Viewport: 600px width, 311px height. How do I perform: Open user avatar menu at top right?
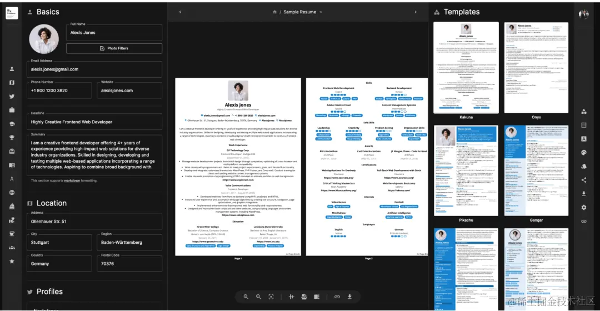[x=583, y=14]
